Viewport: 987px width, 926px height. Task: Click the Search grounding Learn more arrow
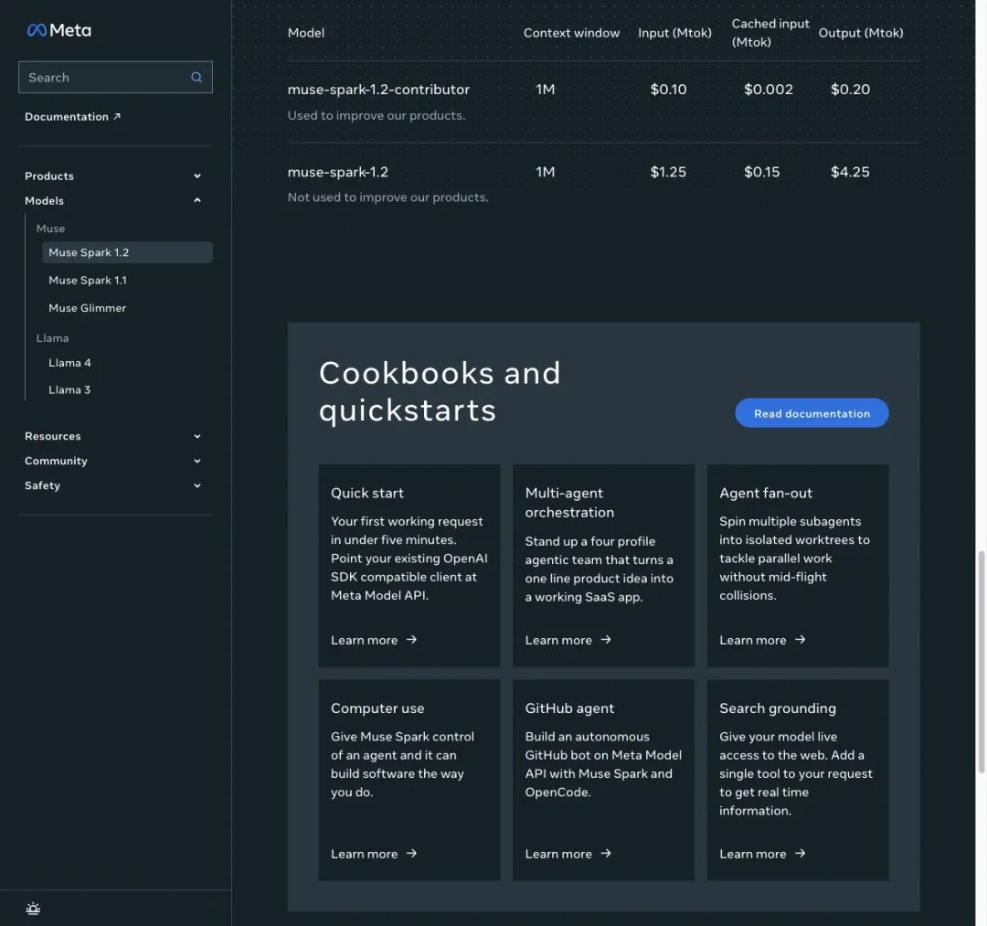[x=800, y=854]
